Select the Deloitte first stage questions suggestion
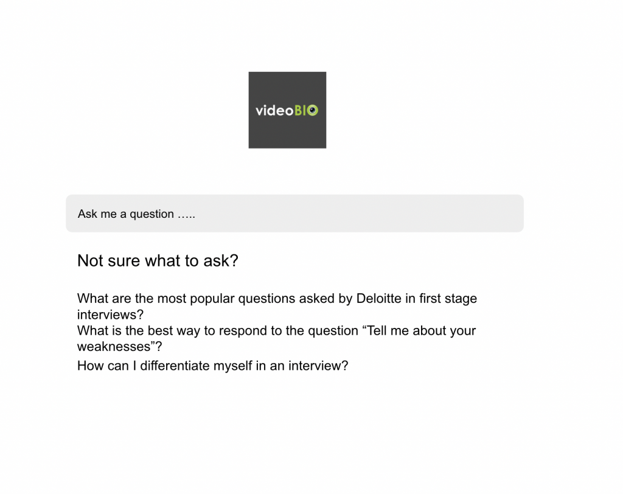The width and height of the screenshot is (623, 494). (277, 307)
